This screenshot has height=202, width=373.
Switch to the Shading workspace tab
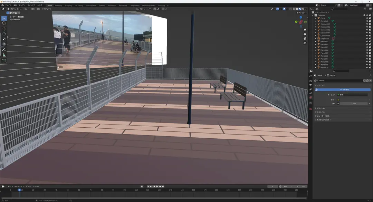click(x=102, y=6)
